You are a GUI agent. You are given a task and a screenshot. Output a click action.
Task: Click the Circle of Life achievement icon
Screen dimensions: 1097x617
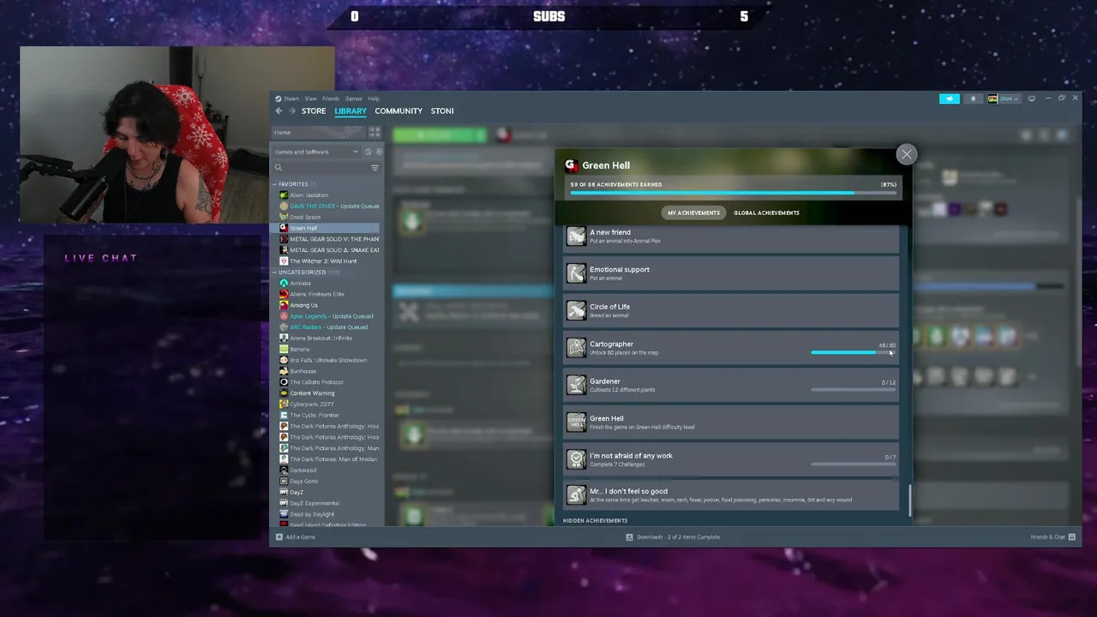tap(577, 310)
